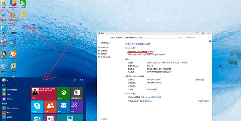Image resolution: width=241 pixels, height=121 pixels.
Task: Open the This PC monitor desktop icon
Action: pos(4,16)
